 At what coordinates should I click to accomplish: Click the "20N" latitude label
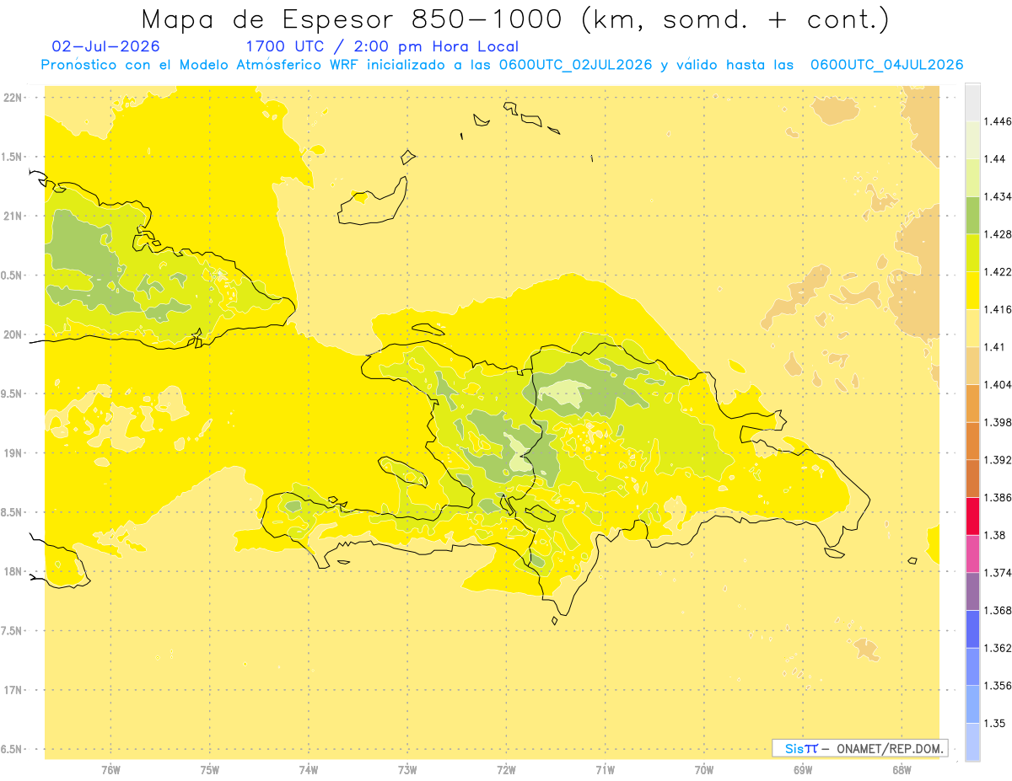(13, 334)
